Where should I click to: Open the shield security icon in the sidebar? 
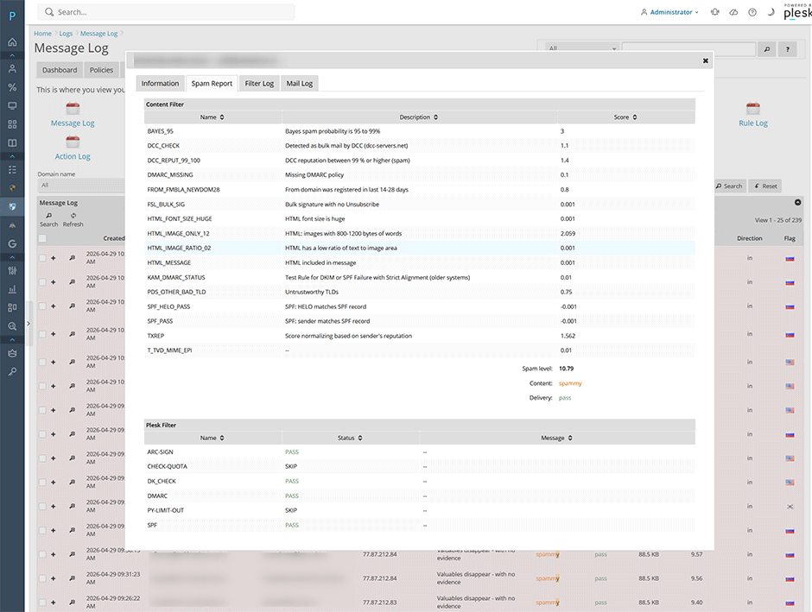coord(12,206)
